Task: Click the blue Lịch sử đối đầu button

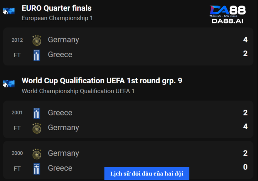Action: click(x=147, y=174)
